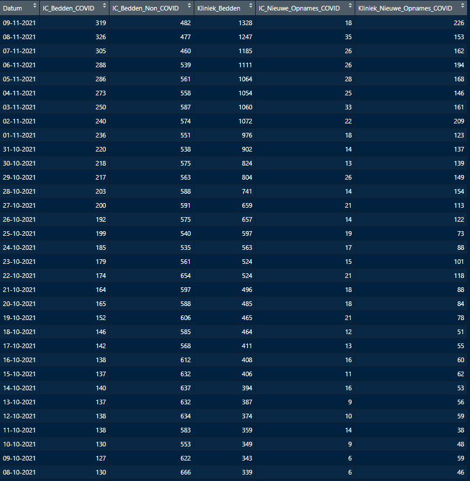Viewport: 470px width, 481px height.
Task: Click Kliniek_Bedden value 339
Action: [246, 472]
